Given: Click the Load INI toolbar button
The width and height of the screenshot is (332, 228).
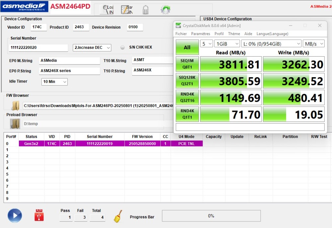Looking at the screenshot, I should coord(108,10).
